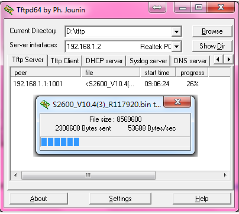This screenshot has width=239, height=214.
Task: Click the popup title S2600_V10.4(3)_R117920.bin
Action: pyautogui.click(x=107, y=104)
